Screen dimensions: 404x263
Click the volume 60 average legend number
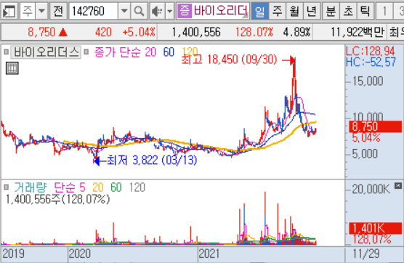coord(116,187)
